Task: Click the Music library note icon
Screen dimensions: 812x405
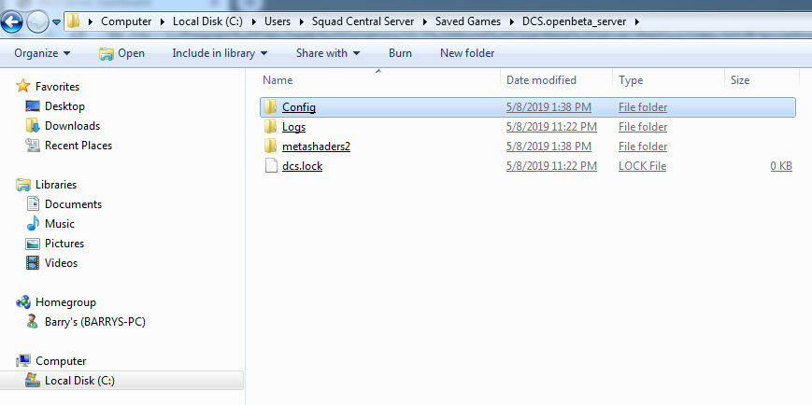Action: (33, 223)
